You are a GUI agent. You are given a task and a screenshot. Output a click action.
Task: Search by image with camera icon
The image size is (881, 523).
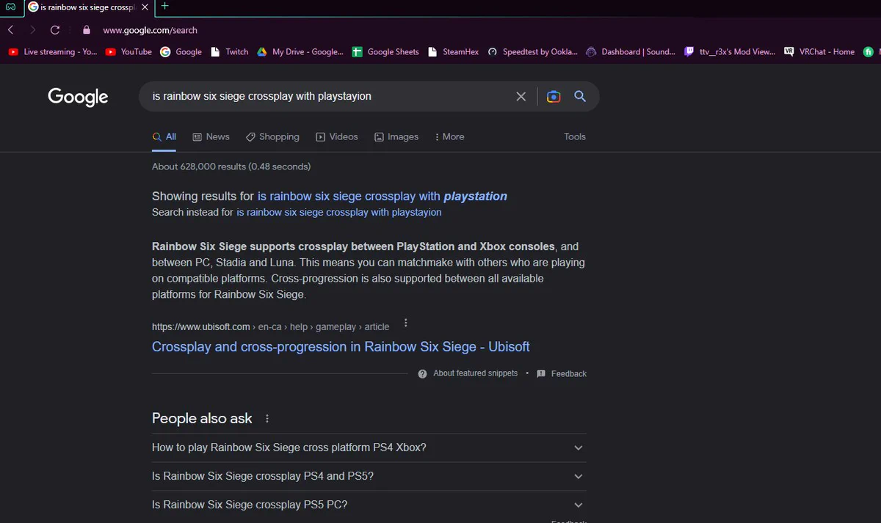click(554, 97)
